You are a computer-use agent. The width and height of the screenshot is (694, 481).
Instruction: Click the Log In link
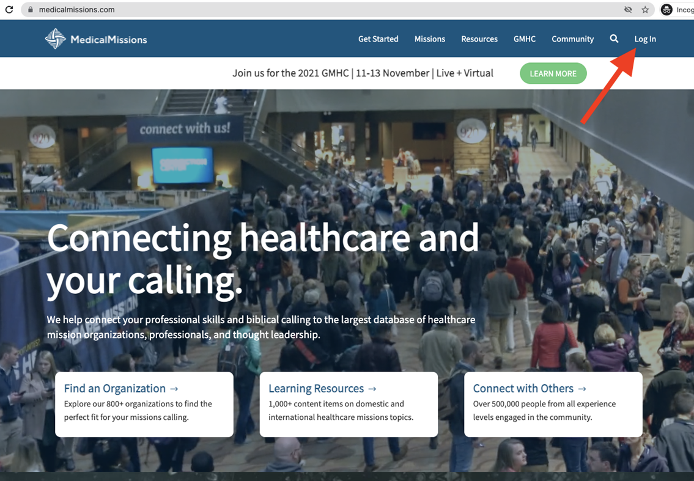click(x=644, y=39)
